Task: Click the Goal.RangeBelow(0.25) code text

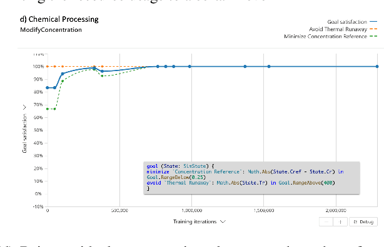Action: point(176,177)
